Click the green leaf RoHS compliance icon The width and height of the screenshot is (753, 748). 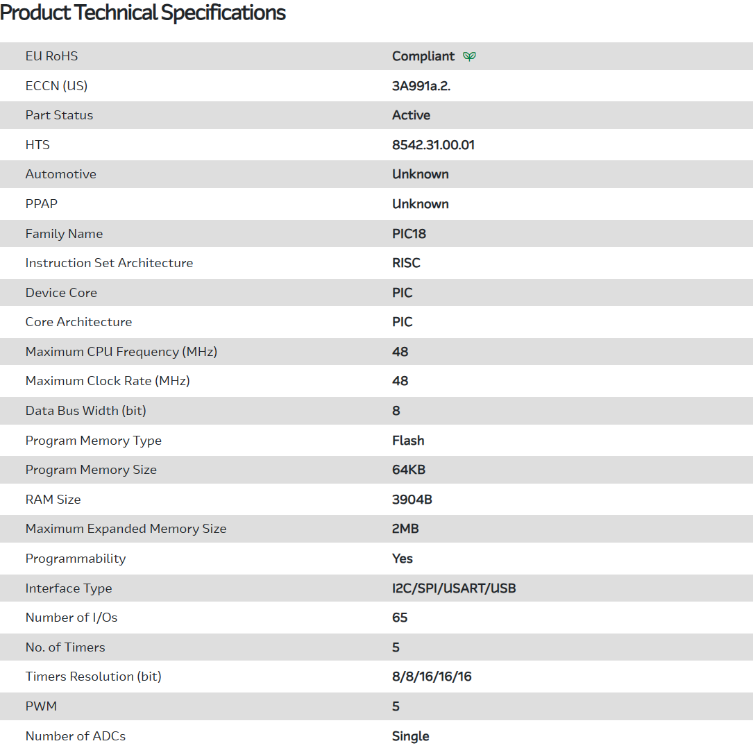coord(470,56)
